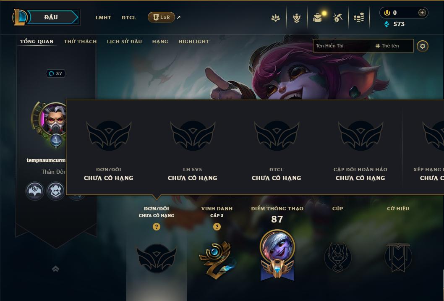Click the Đơn/Đôi rank help icon
The width and height of the screenshot is (444, 301).
coord(156,227)
